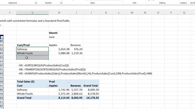
Task: Open table column filter arrow in column E
Action: (2, 37)
